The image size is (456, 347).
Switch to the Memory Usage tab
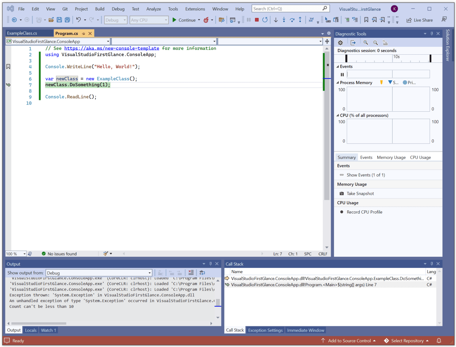tap(391, 157)
